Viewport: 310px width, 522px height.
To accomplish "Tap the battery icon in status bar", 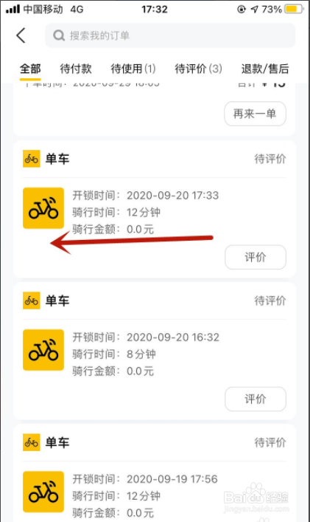I will click(x=295, y=9).
